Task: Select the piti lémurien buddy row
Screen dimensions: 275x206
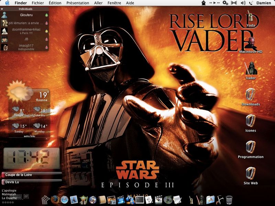Action: (x=24, y=23)
